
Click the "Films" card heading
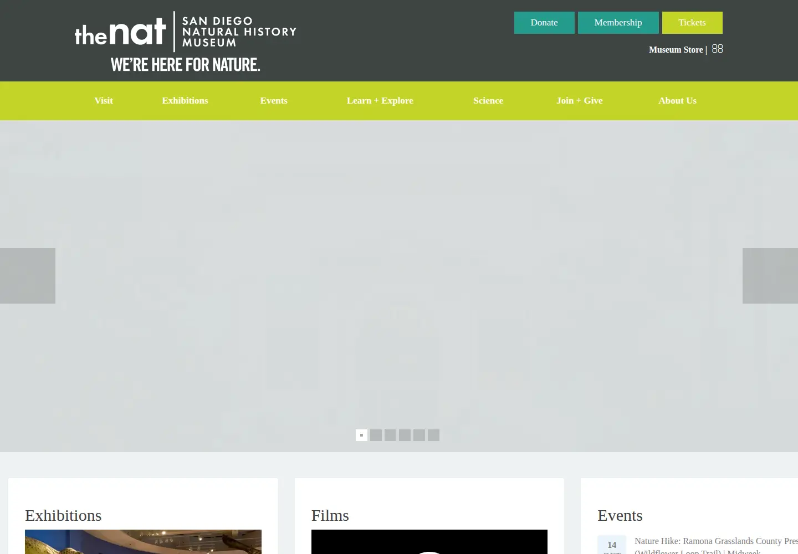(x=330, y=515)
